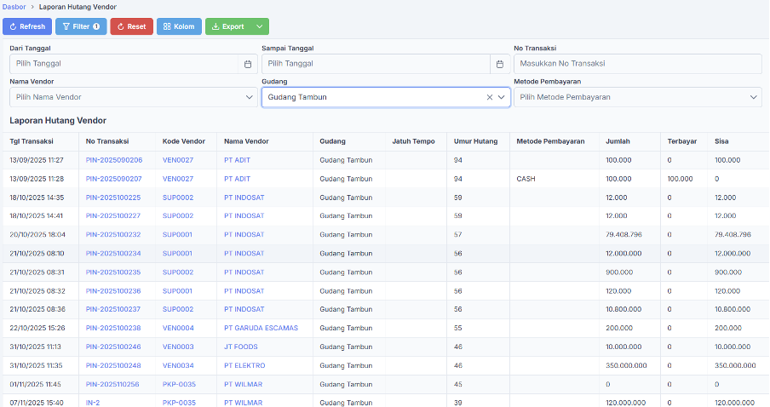Screen dimensions: 770x407
Task: Click the red Reset button
Action: pyautogui.click(x=131, y=26)
